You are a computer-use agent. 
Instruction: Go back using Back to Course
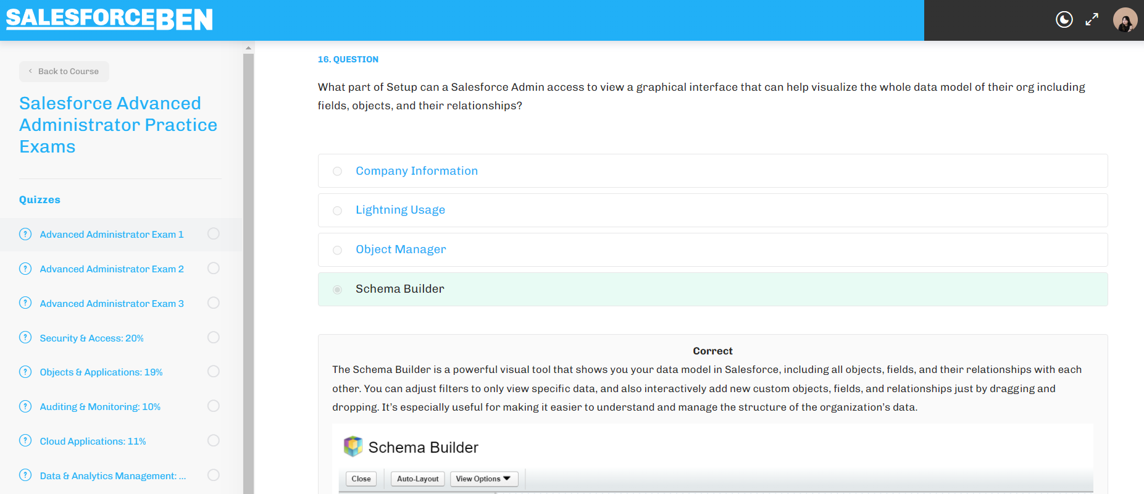pos(64,72)
